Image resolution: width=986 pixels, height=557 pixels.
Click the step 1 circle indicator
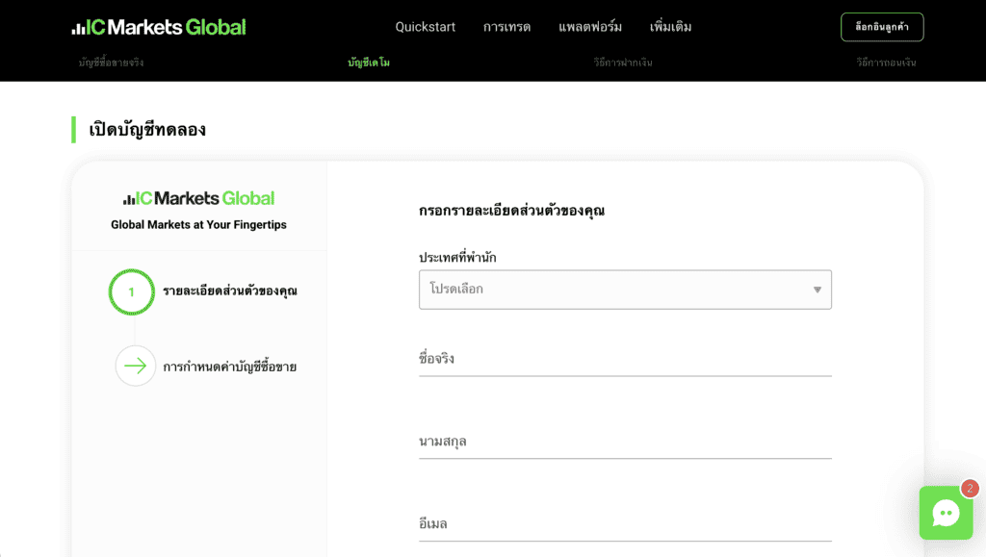point(132,291)
